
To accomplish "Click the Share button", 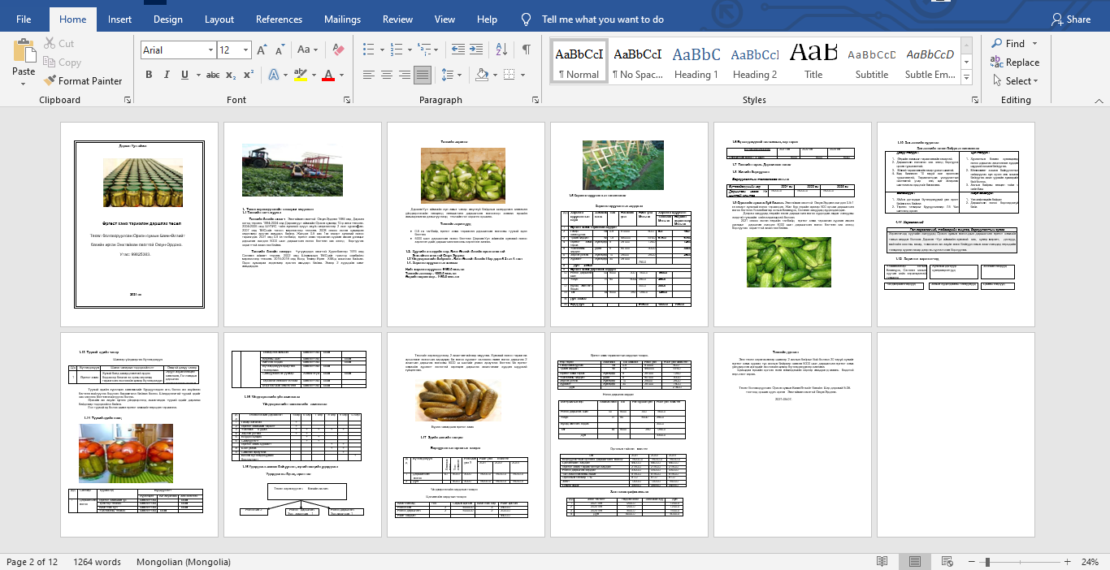I will [1070, 19].
